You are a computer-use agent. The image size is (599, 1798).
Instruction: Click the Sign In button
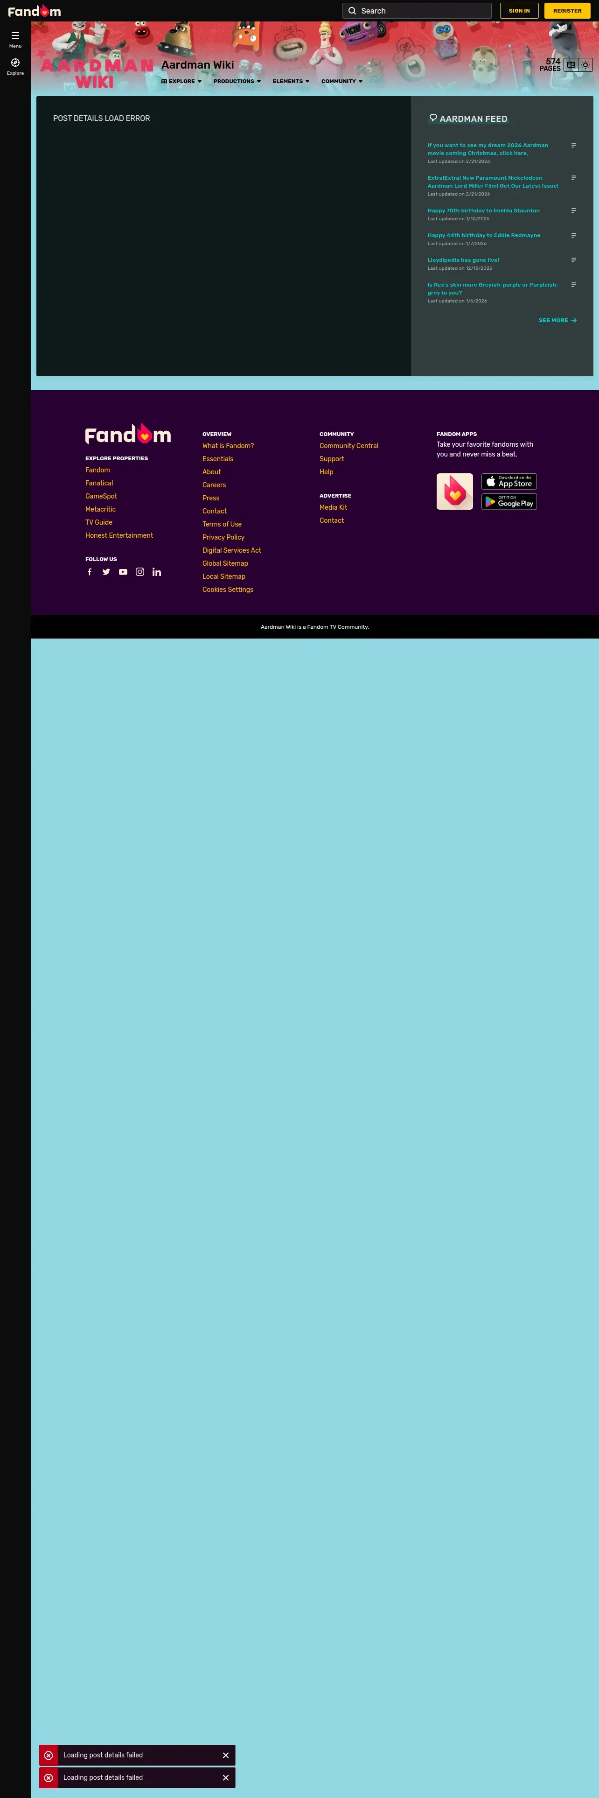pyautogui.click(x=520, y=11)
